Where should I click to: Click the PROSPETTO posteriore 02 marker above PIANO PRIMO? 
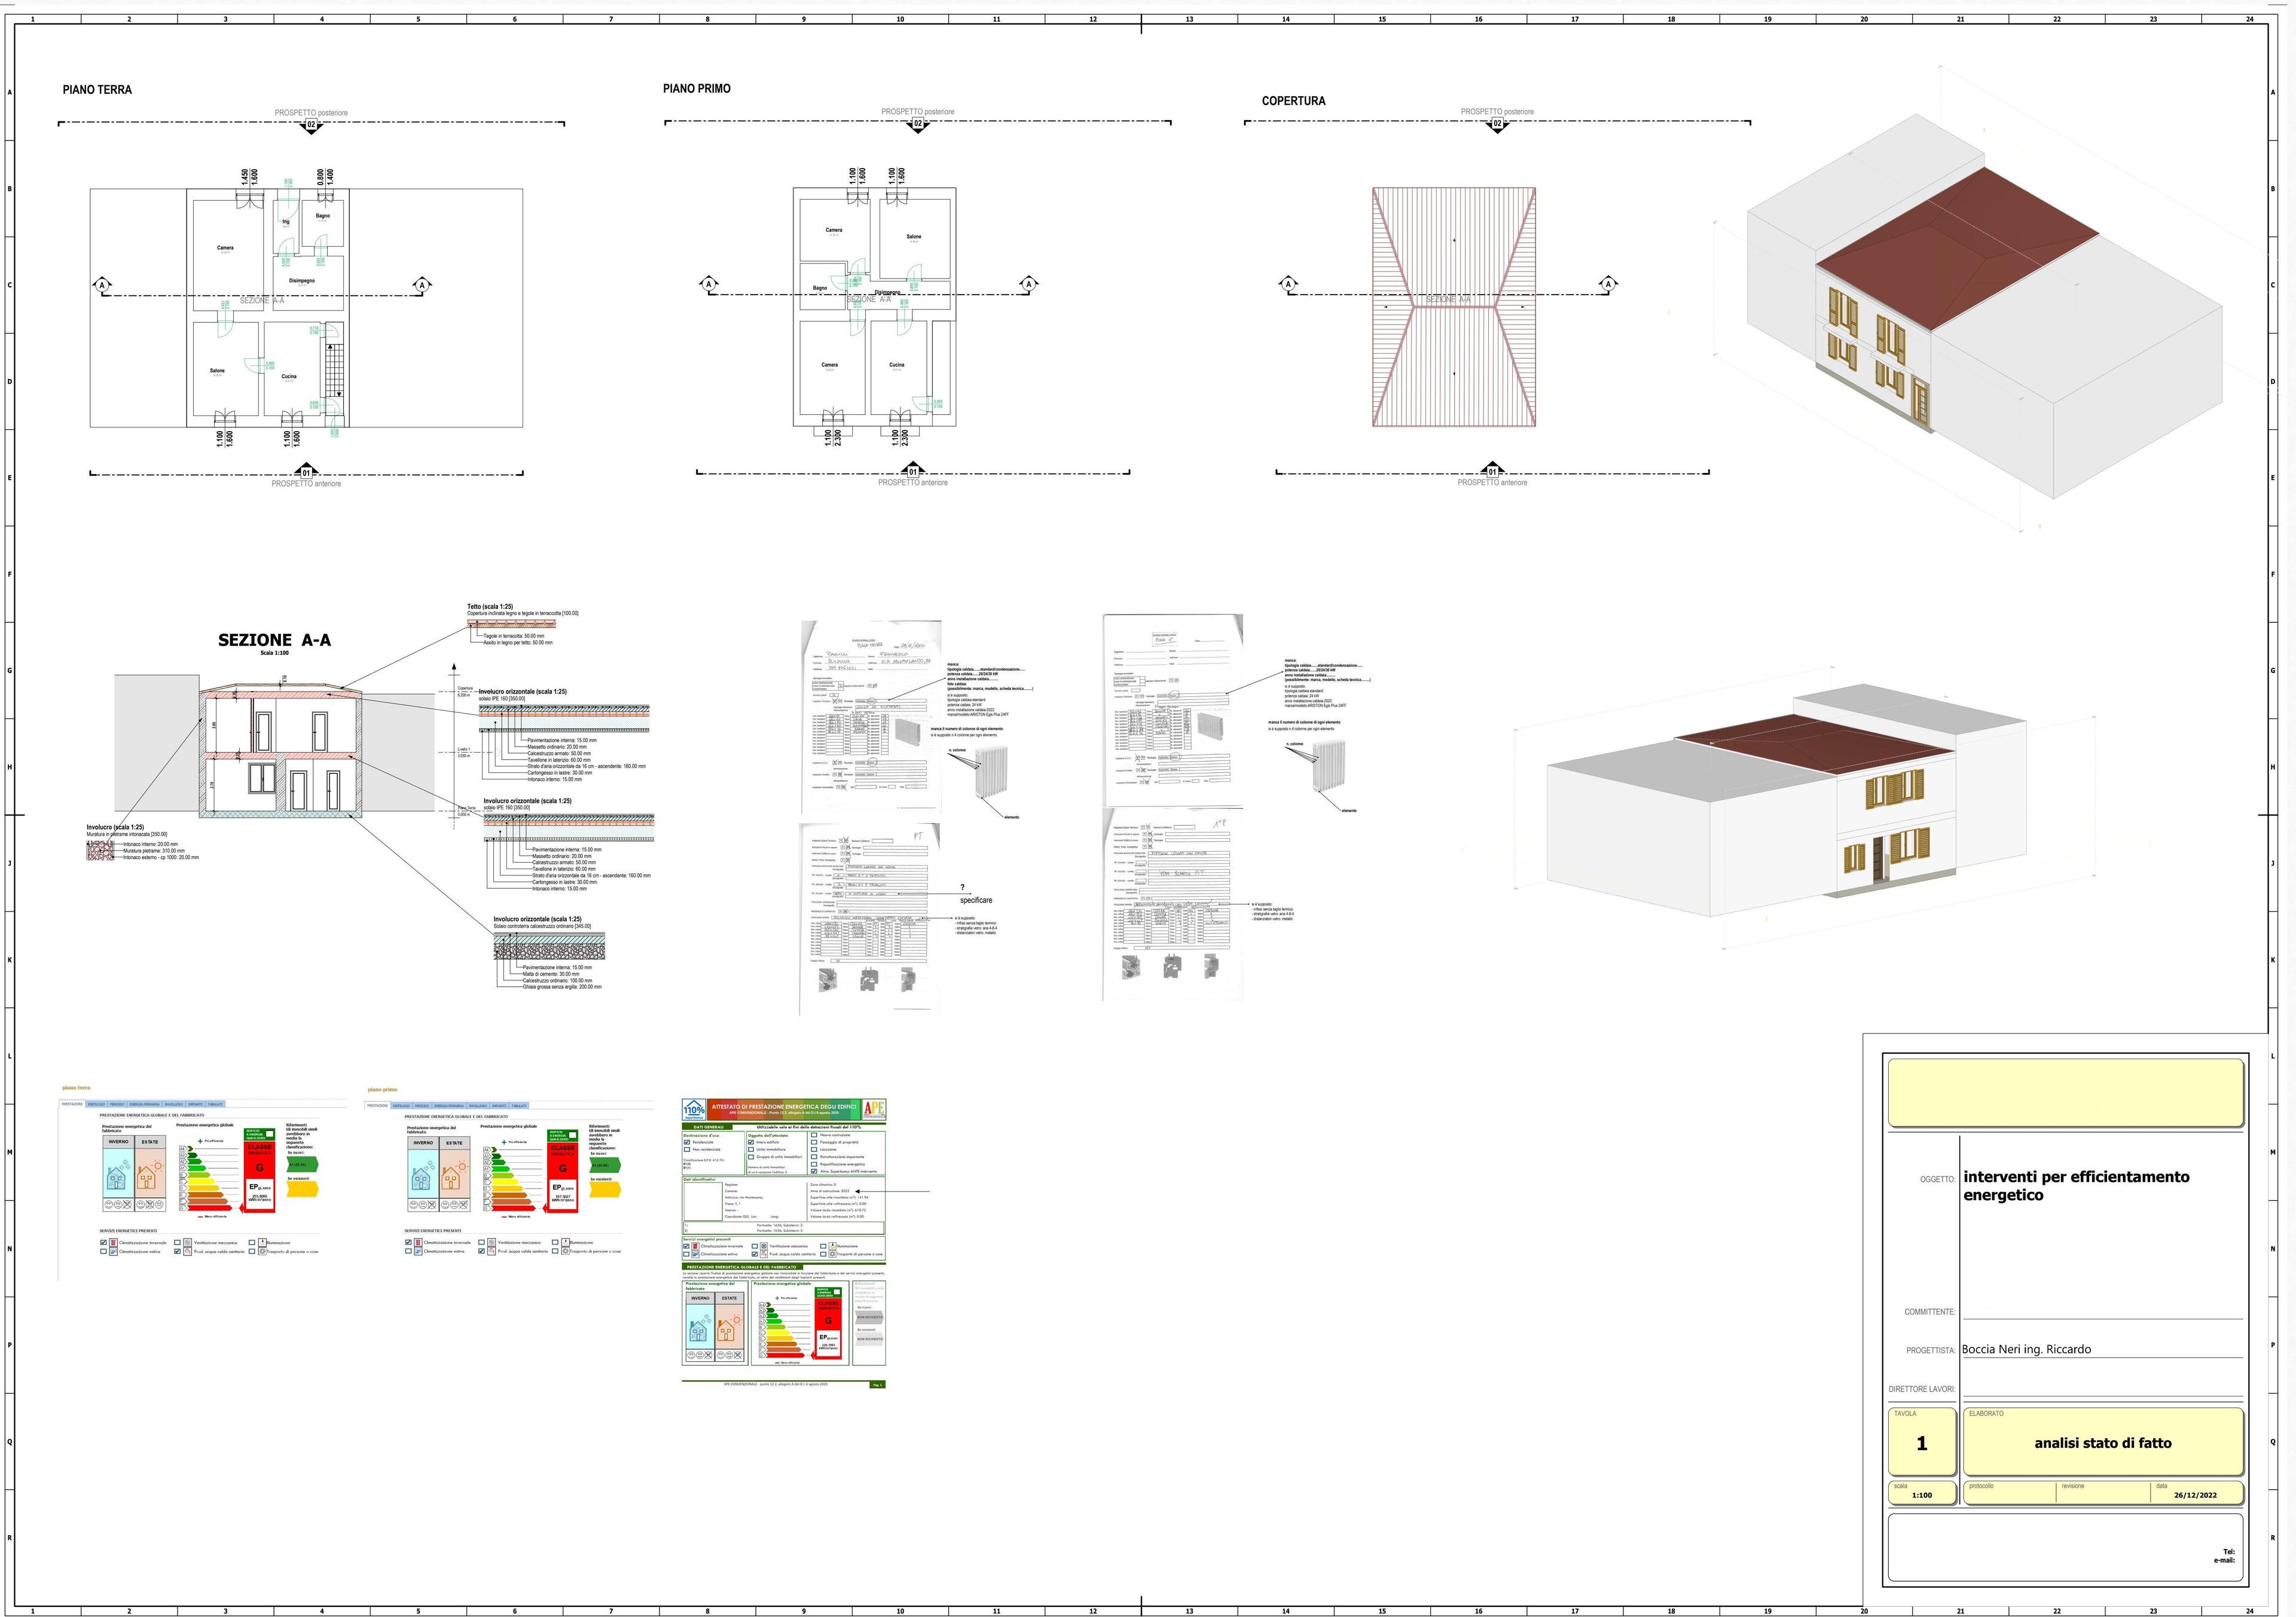[x=917, y=125]
